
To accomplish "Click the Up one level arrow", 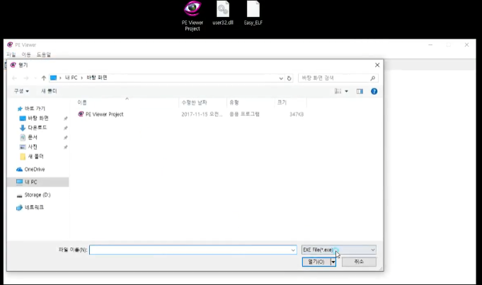I will click(x=44, y=78).
